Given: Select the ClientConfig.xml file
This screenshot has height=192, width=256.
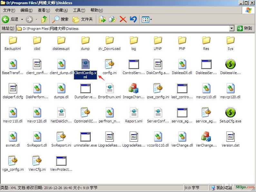Looking at the screenshot, I should (x=85, y=69).
